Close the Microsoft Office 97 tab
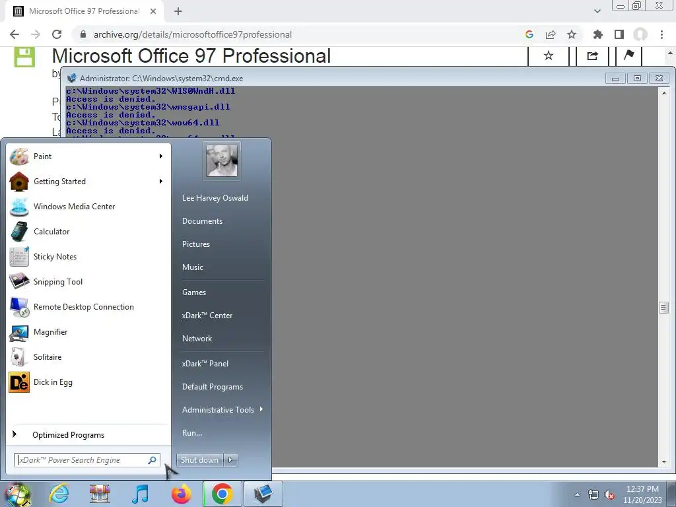The width and height of the screenshot is (676, 507). coord(153,11)
